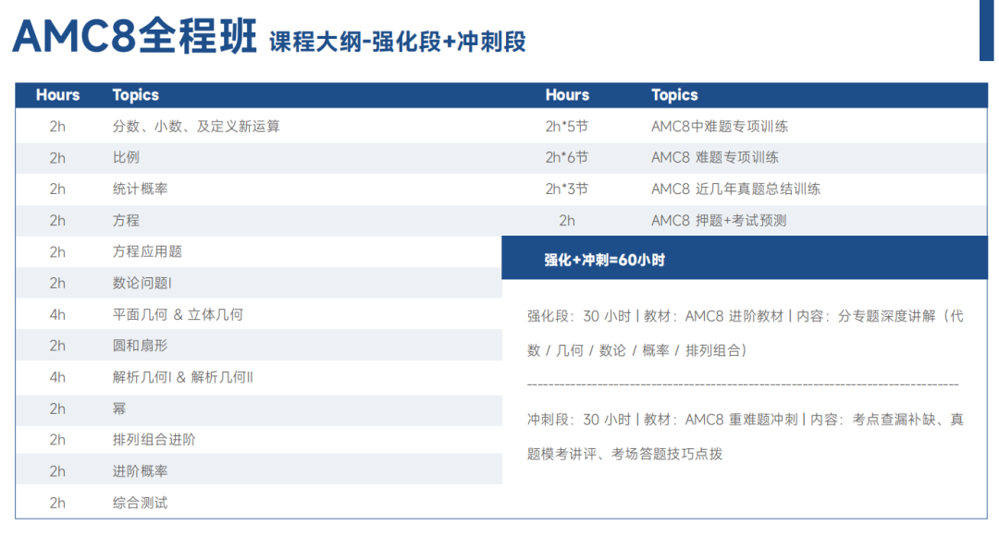Viewport: 999px width, 536px height.
Task: Click the 强化+冲刺=60小时 banner
Action: (745, 258)
